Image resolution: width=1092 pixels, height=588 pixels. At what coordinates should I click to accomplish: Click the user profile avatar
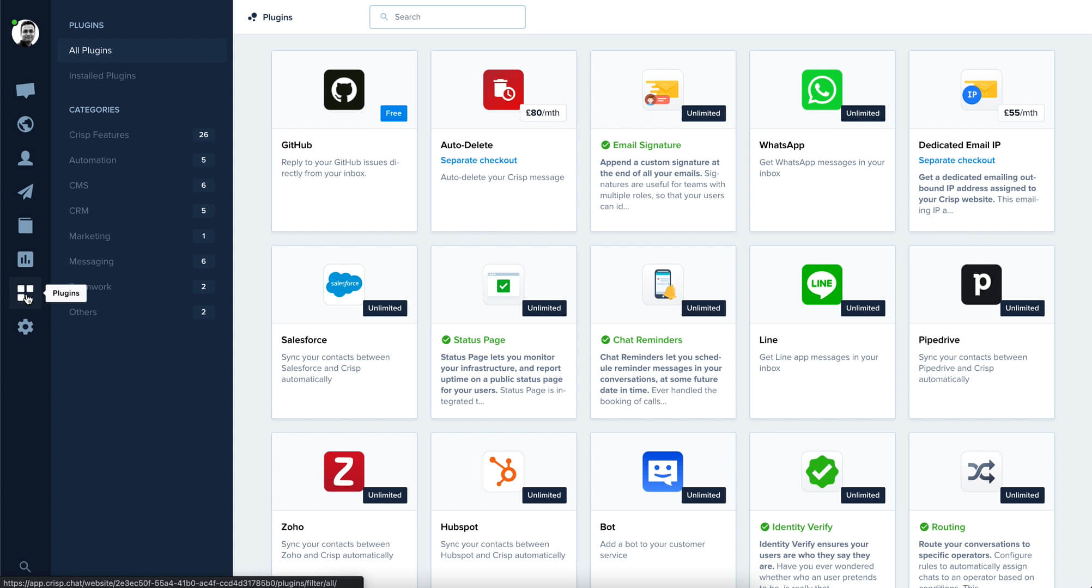(x=25, y=33)
